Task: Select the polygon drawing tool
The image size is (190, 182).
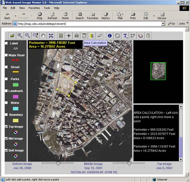Action: (x=133, y=36)
